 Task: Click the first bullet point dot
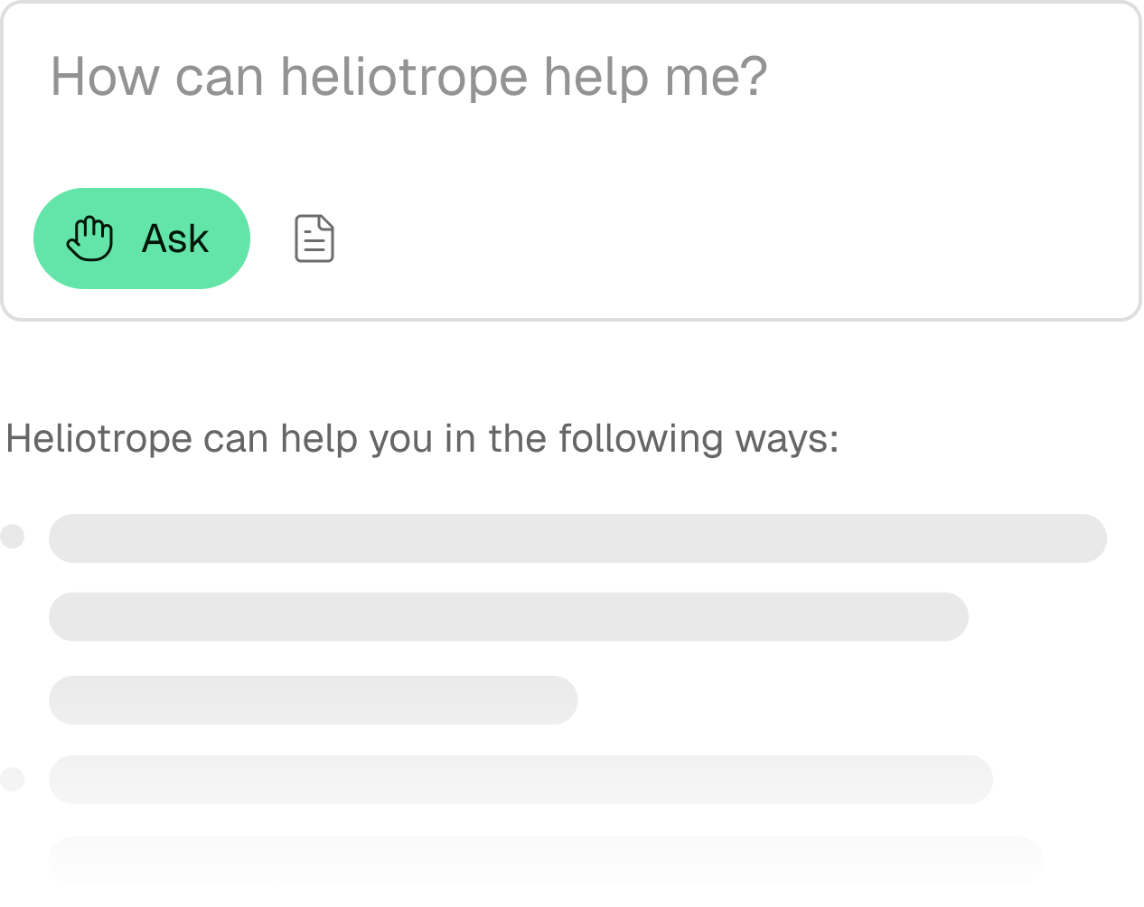pyautogui.click(x=13, y=537)
